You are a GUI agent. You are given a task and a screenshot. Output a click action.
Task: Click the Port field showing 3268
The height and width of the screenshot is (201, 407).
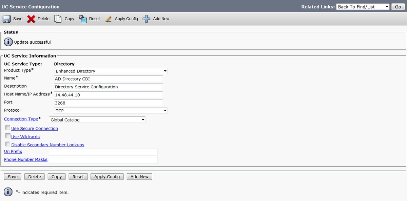pyautogui.click(x=109, y=103)
